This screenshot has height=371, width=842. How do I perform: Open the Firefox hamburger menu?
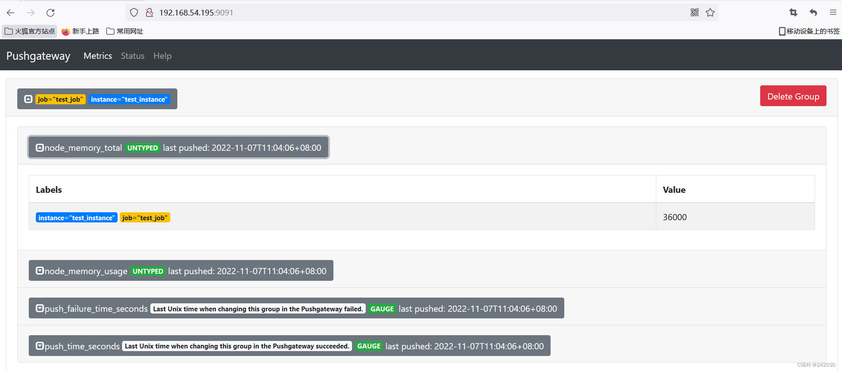(x=833, y=12)
